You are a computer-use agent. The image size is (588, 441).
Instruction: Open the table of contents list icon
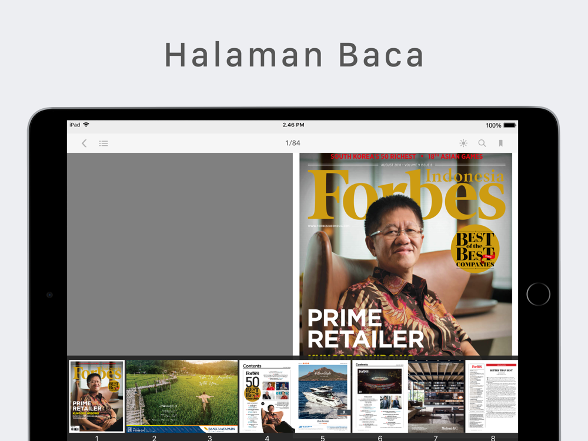pyautogui.click(x=103, y=143)
